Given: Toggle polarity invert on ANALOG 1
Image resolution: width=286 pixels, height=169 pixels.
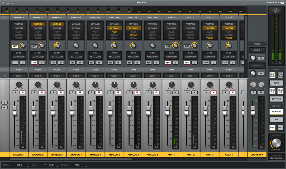Looking at the screenshot, I should 23,63.
